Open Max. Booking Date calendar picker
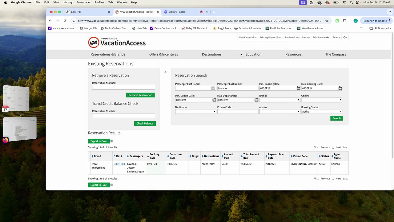Viewport: 394px width, 222px height. (340, 88)
